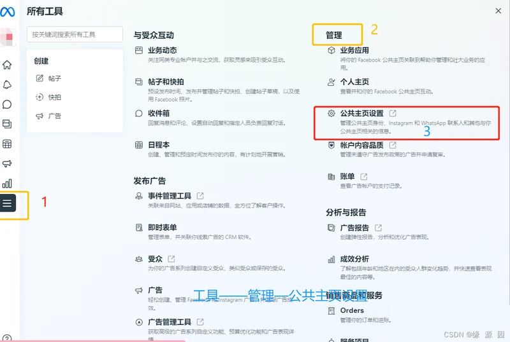Open Orders tool
This screenshot has height=342, width=510.
coord(352,310)
